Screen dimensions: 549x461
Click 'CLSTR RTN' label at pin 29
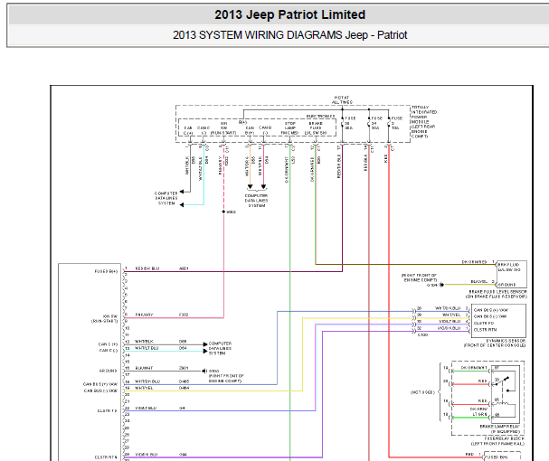106,457
